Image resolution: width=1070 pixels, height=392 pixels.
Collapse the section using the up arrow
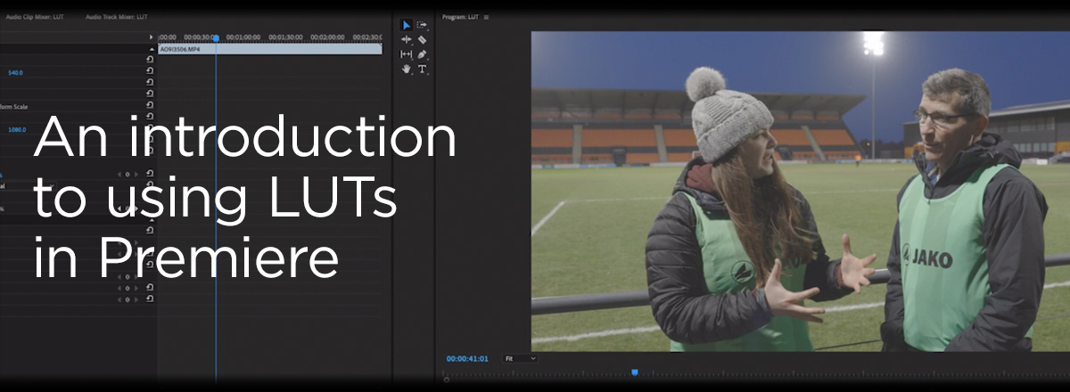[150, 49]
